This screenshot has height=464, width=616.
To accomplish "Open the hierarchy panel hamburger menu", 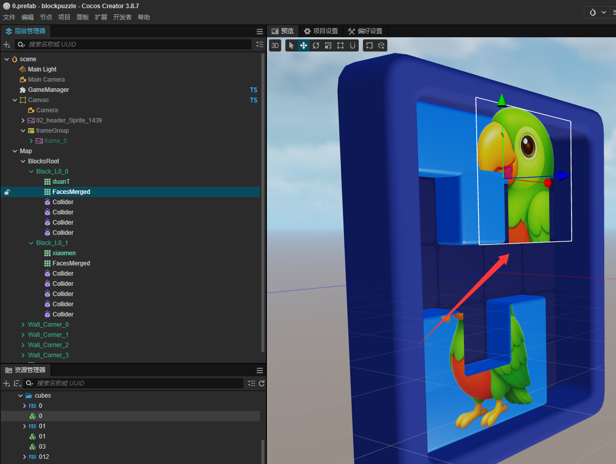I will pos(260,31).
